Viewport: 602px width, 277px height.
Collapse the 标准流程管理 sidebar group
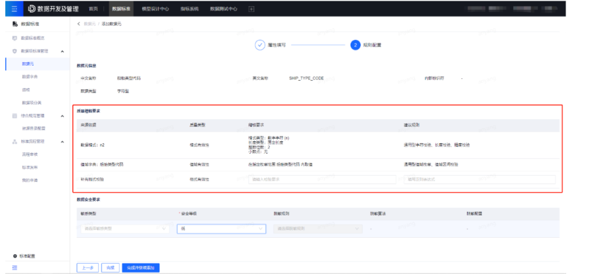click(x=62, y=142)
